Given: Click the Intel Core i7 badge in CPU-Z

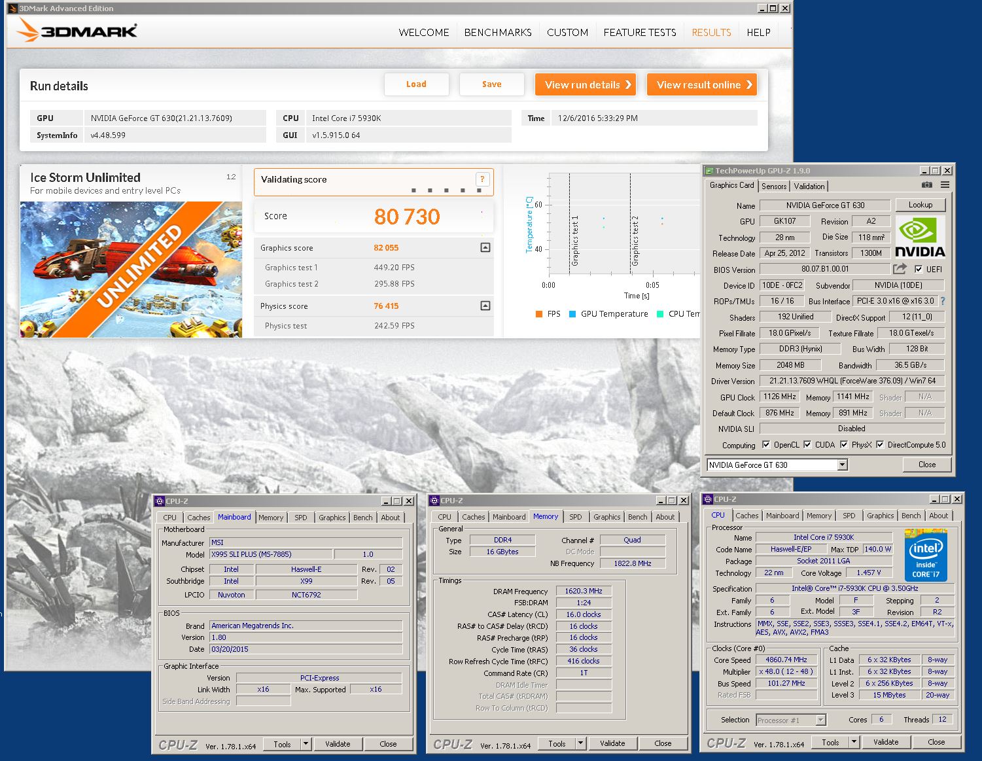Looking at the screenshot, I should (926, 555).
